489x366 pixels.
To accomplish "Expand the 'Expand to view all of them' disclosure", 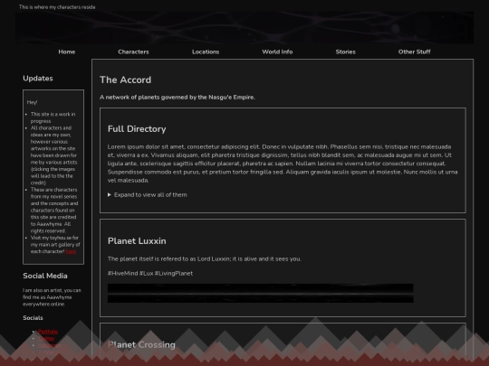I will 148,195.
